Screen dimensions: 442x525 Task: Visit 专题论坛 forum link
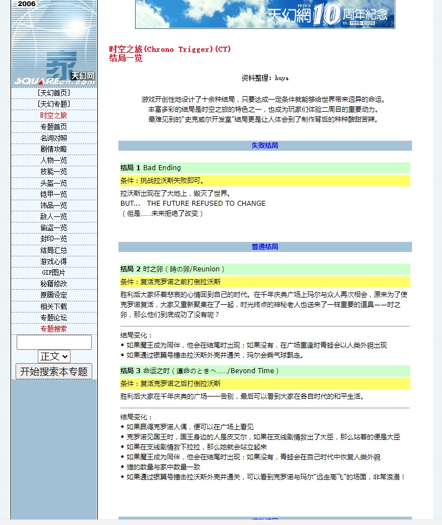[54, 318]
